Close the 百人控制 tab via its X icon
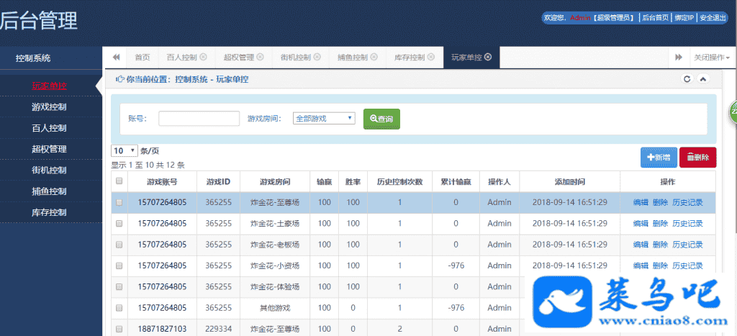This screenshot has height=336, width=737. tap(203, 58)
